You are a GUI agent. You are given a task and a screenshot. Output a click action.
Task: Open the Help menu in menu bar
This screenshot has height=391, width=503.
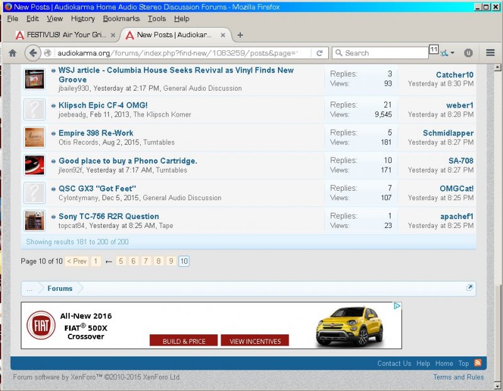point(182,19)
